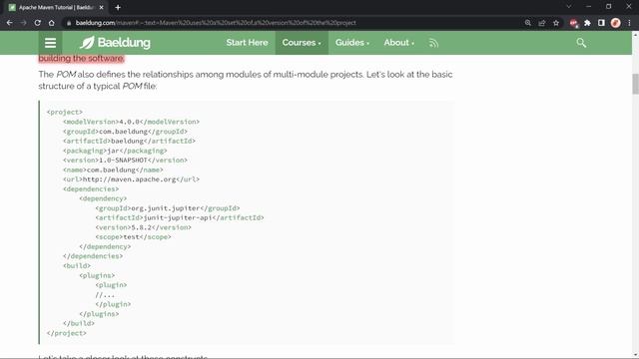
Task: Bookmark this tab with the star
Action: coord(556,23)
